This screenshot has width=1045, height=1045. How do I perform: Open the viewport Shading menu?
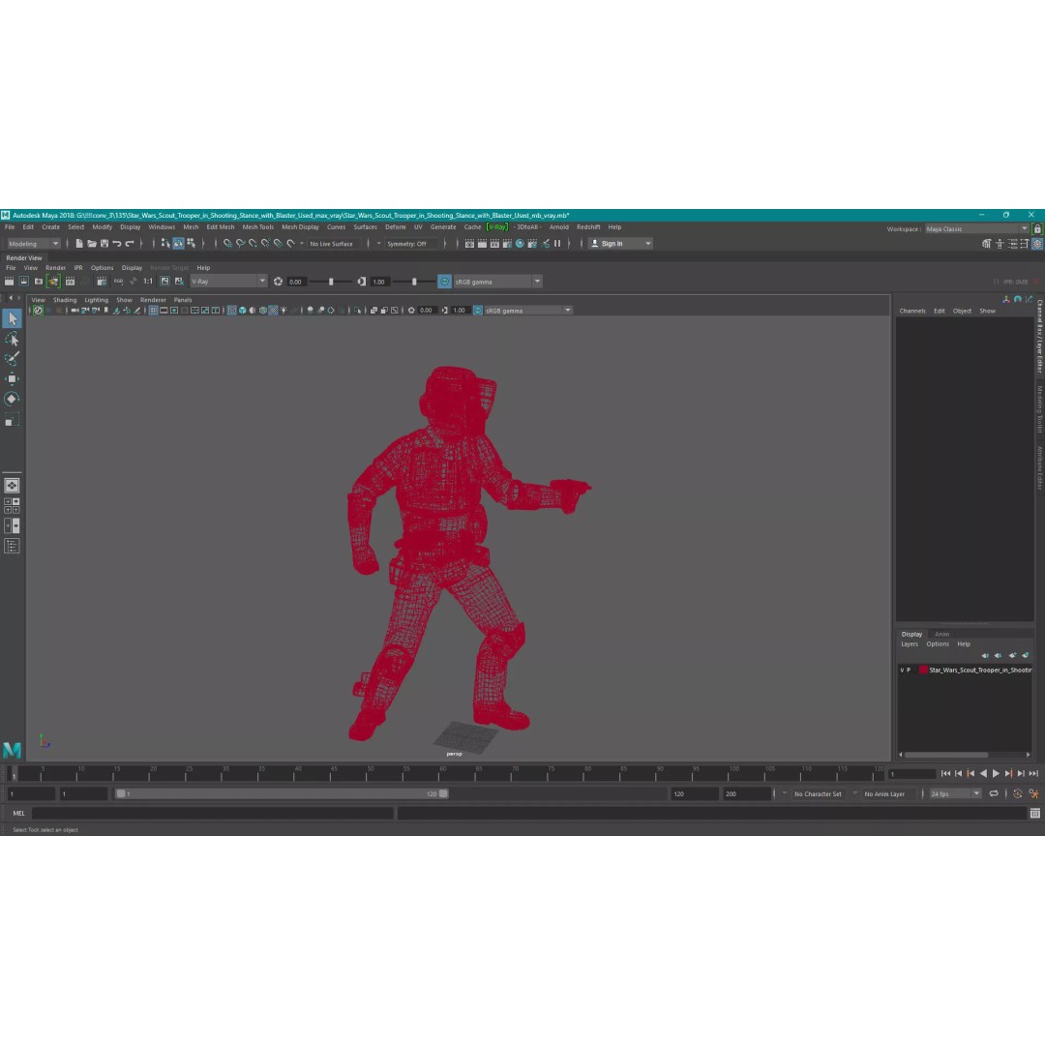click(x=65, y=301)
